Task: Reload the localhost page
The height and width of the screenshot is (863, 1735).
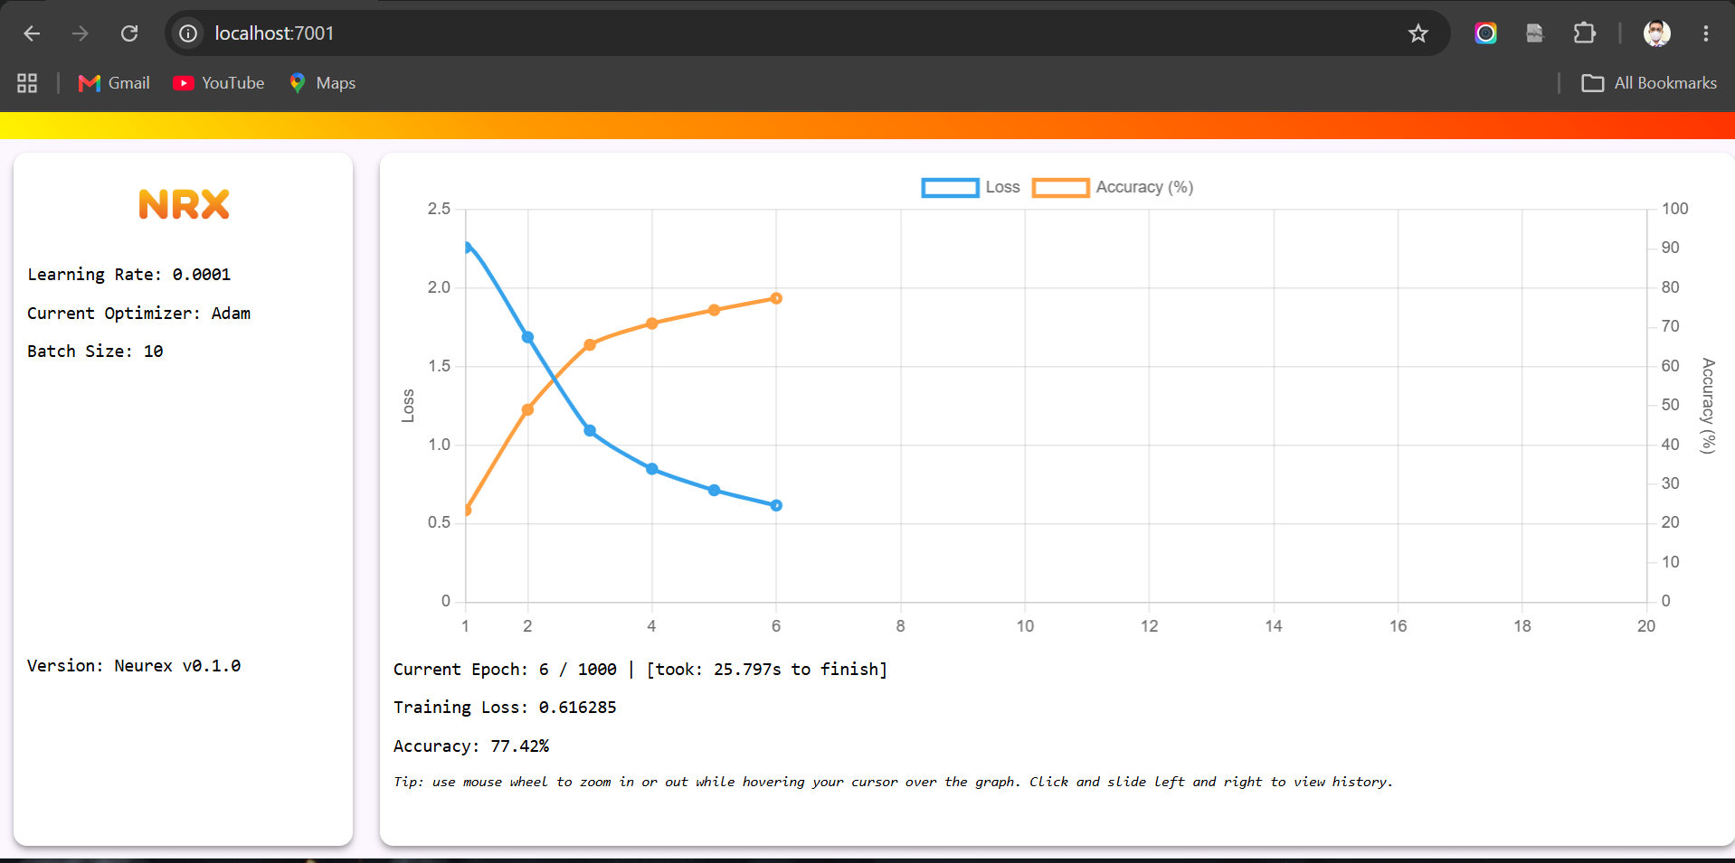Action: [129, 33]
